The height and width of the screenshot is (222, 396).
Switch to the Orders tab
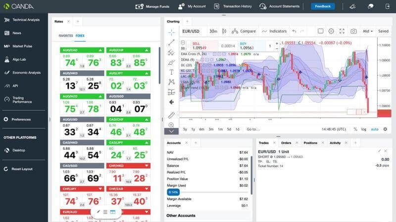(286, 143)
